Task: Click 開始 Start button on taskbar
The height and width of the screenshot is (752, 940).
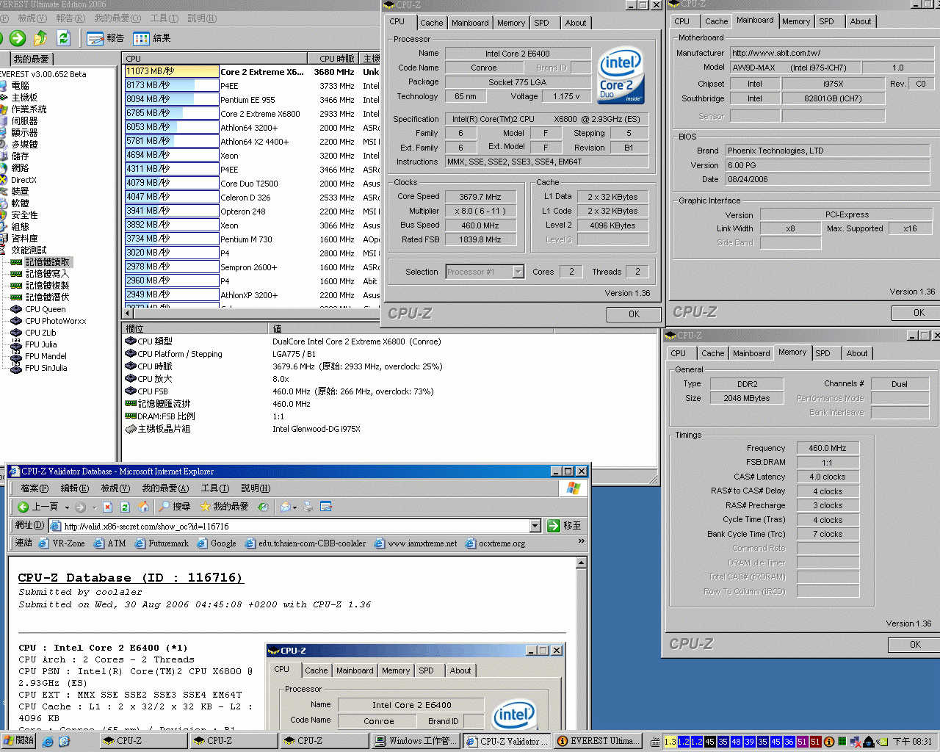Action: pos(19,741)
